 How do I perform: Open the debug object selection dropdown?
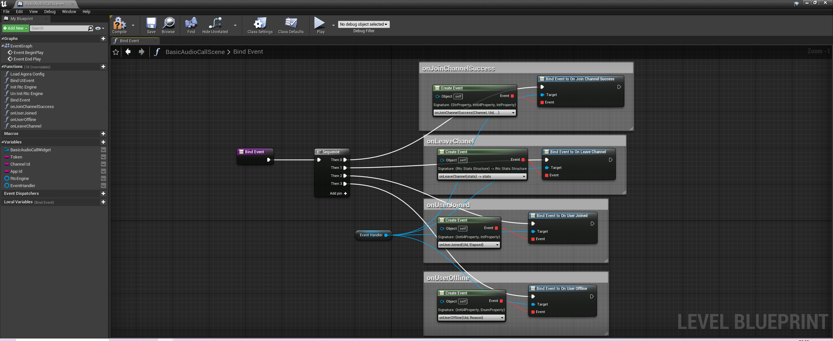[363, 24]
